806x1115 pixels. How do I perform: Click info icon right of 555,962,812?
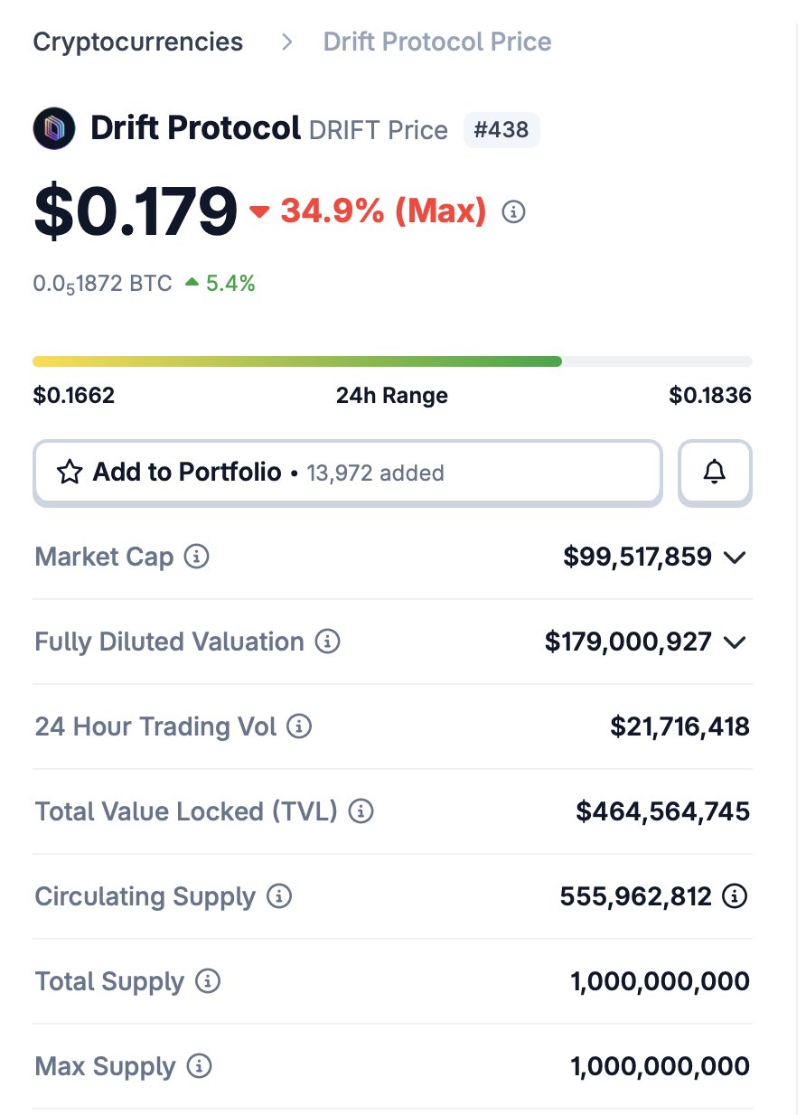(x=736, y=896)
